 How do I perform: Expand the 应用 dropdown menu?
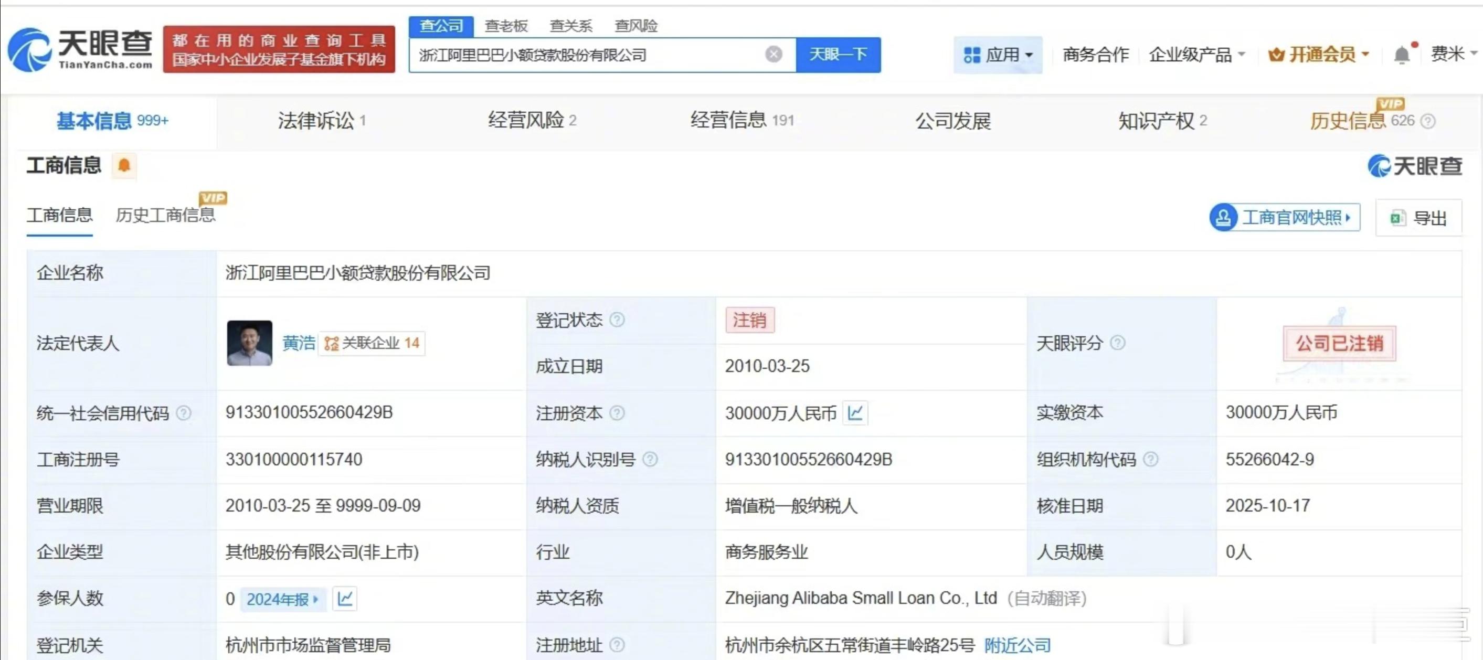click(x=998, y=55)
